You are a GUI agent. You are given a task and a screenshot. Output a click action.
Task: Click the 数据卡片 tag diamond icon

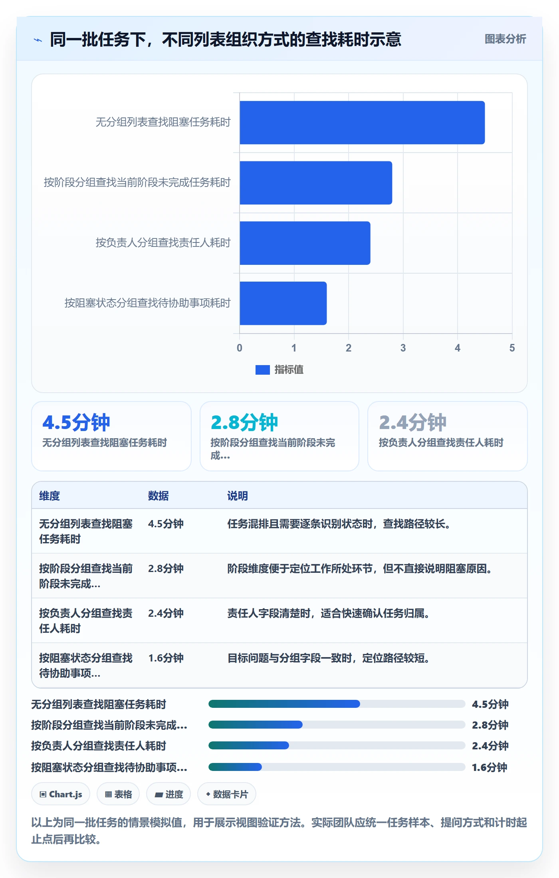pos(208,794)
